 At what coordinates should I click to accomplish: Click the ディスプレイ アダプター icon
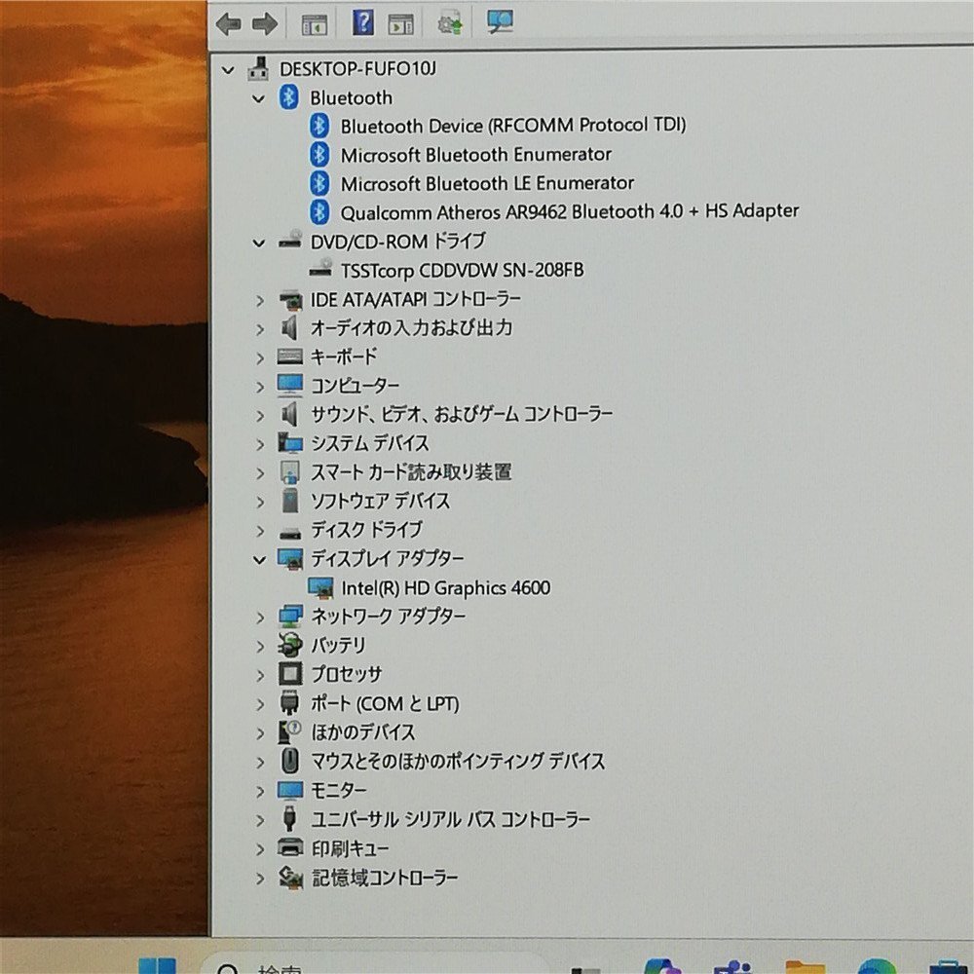[290, 559]
